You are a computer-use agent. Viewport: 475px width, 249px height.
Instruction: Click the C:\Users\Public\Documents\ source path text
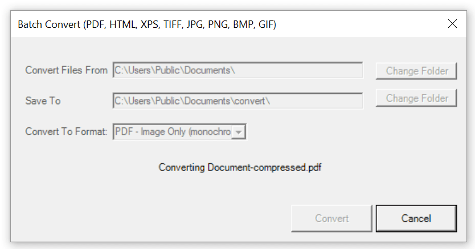click(x=175, y=70)
